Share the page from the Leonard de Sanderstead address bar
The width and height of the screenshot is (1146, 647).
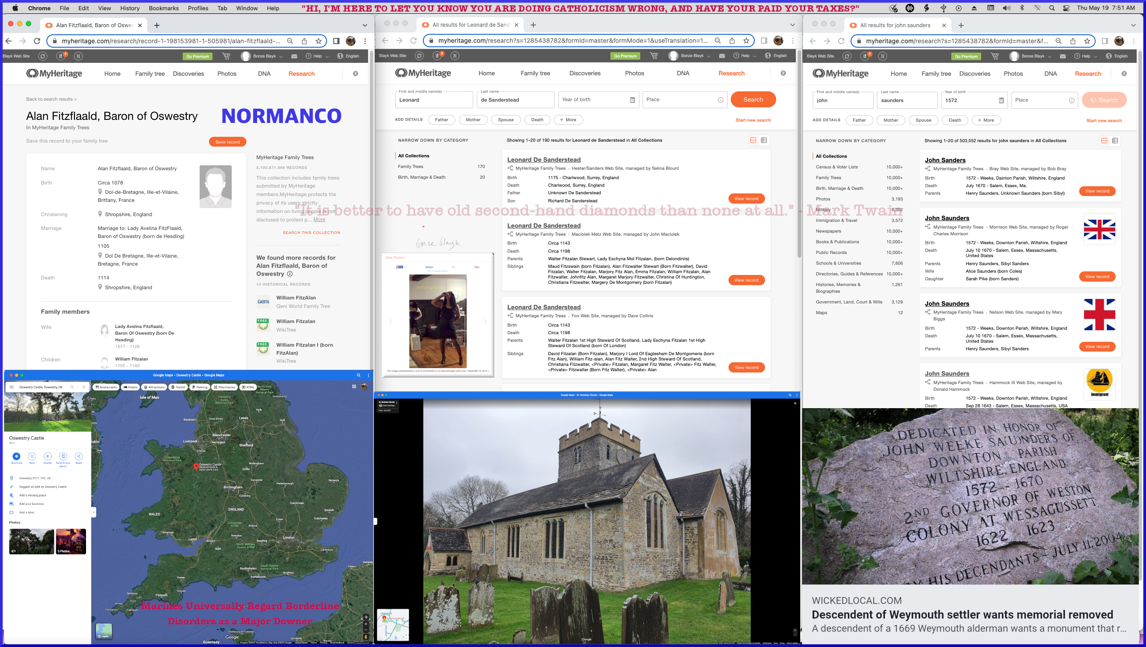(x=732, y=41)
